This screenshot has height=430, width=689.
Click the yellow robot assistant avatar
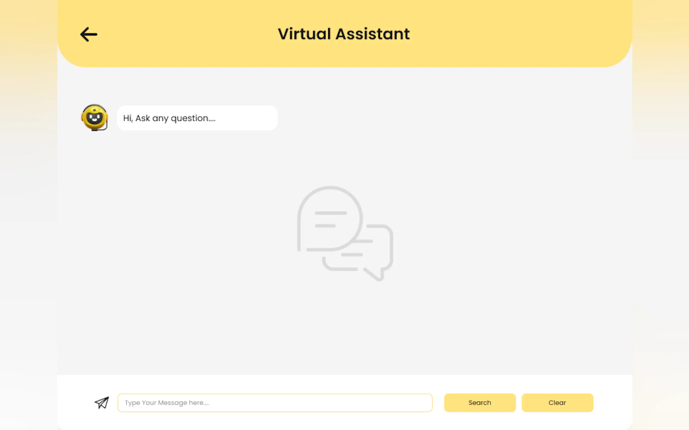point(94,117)
